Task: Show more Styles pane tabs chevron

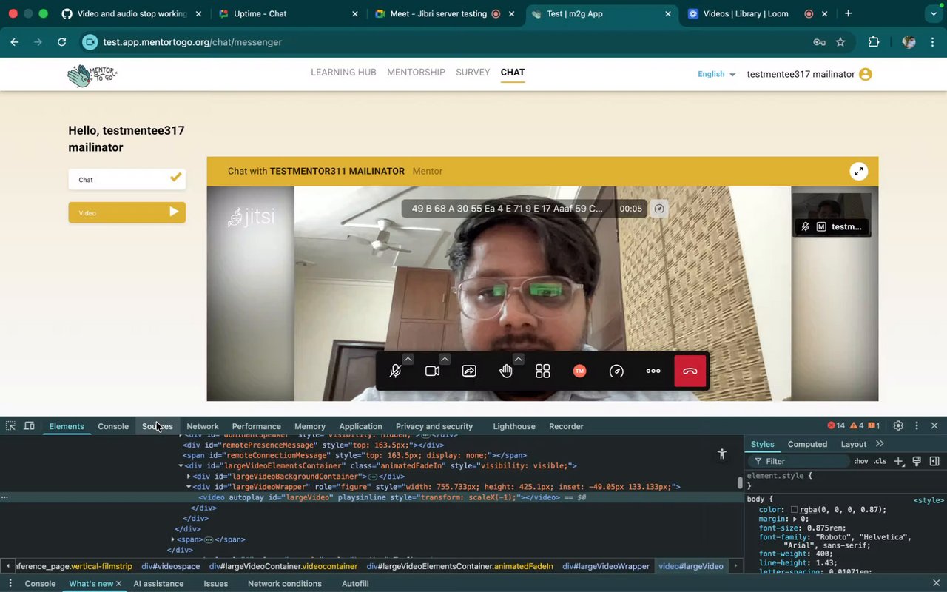Action: click(880, 444)
